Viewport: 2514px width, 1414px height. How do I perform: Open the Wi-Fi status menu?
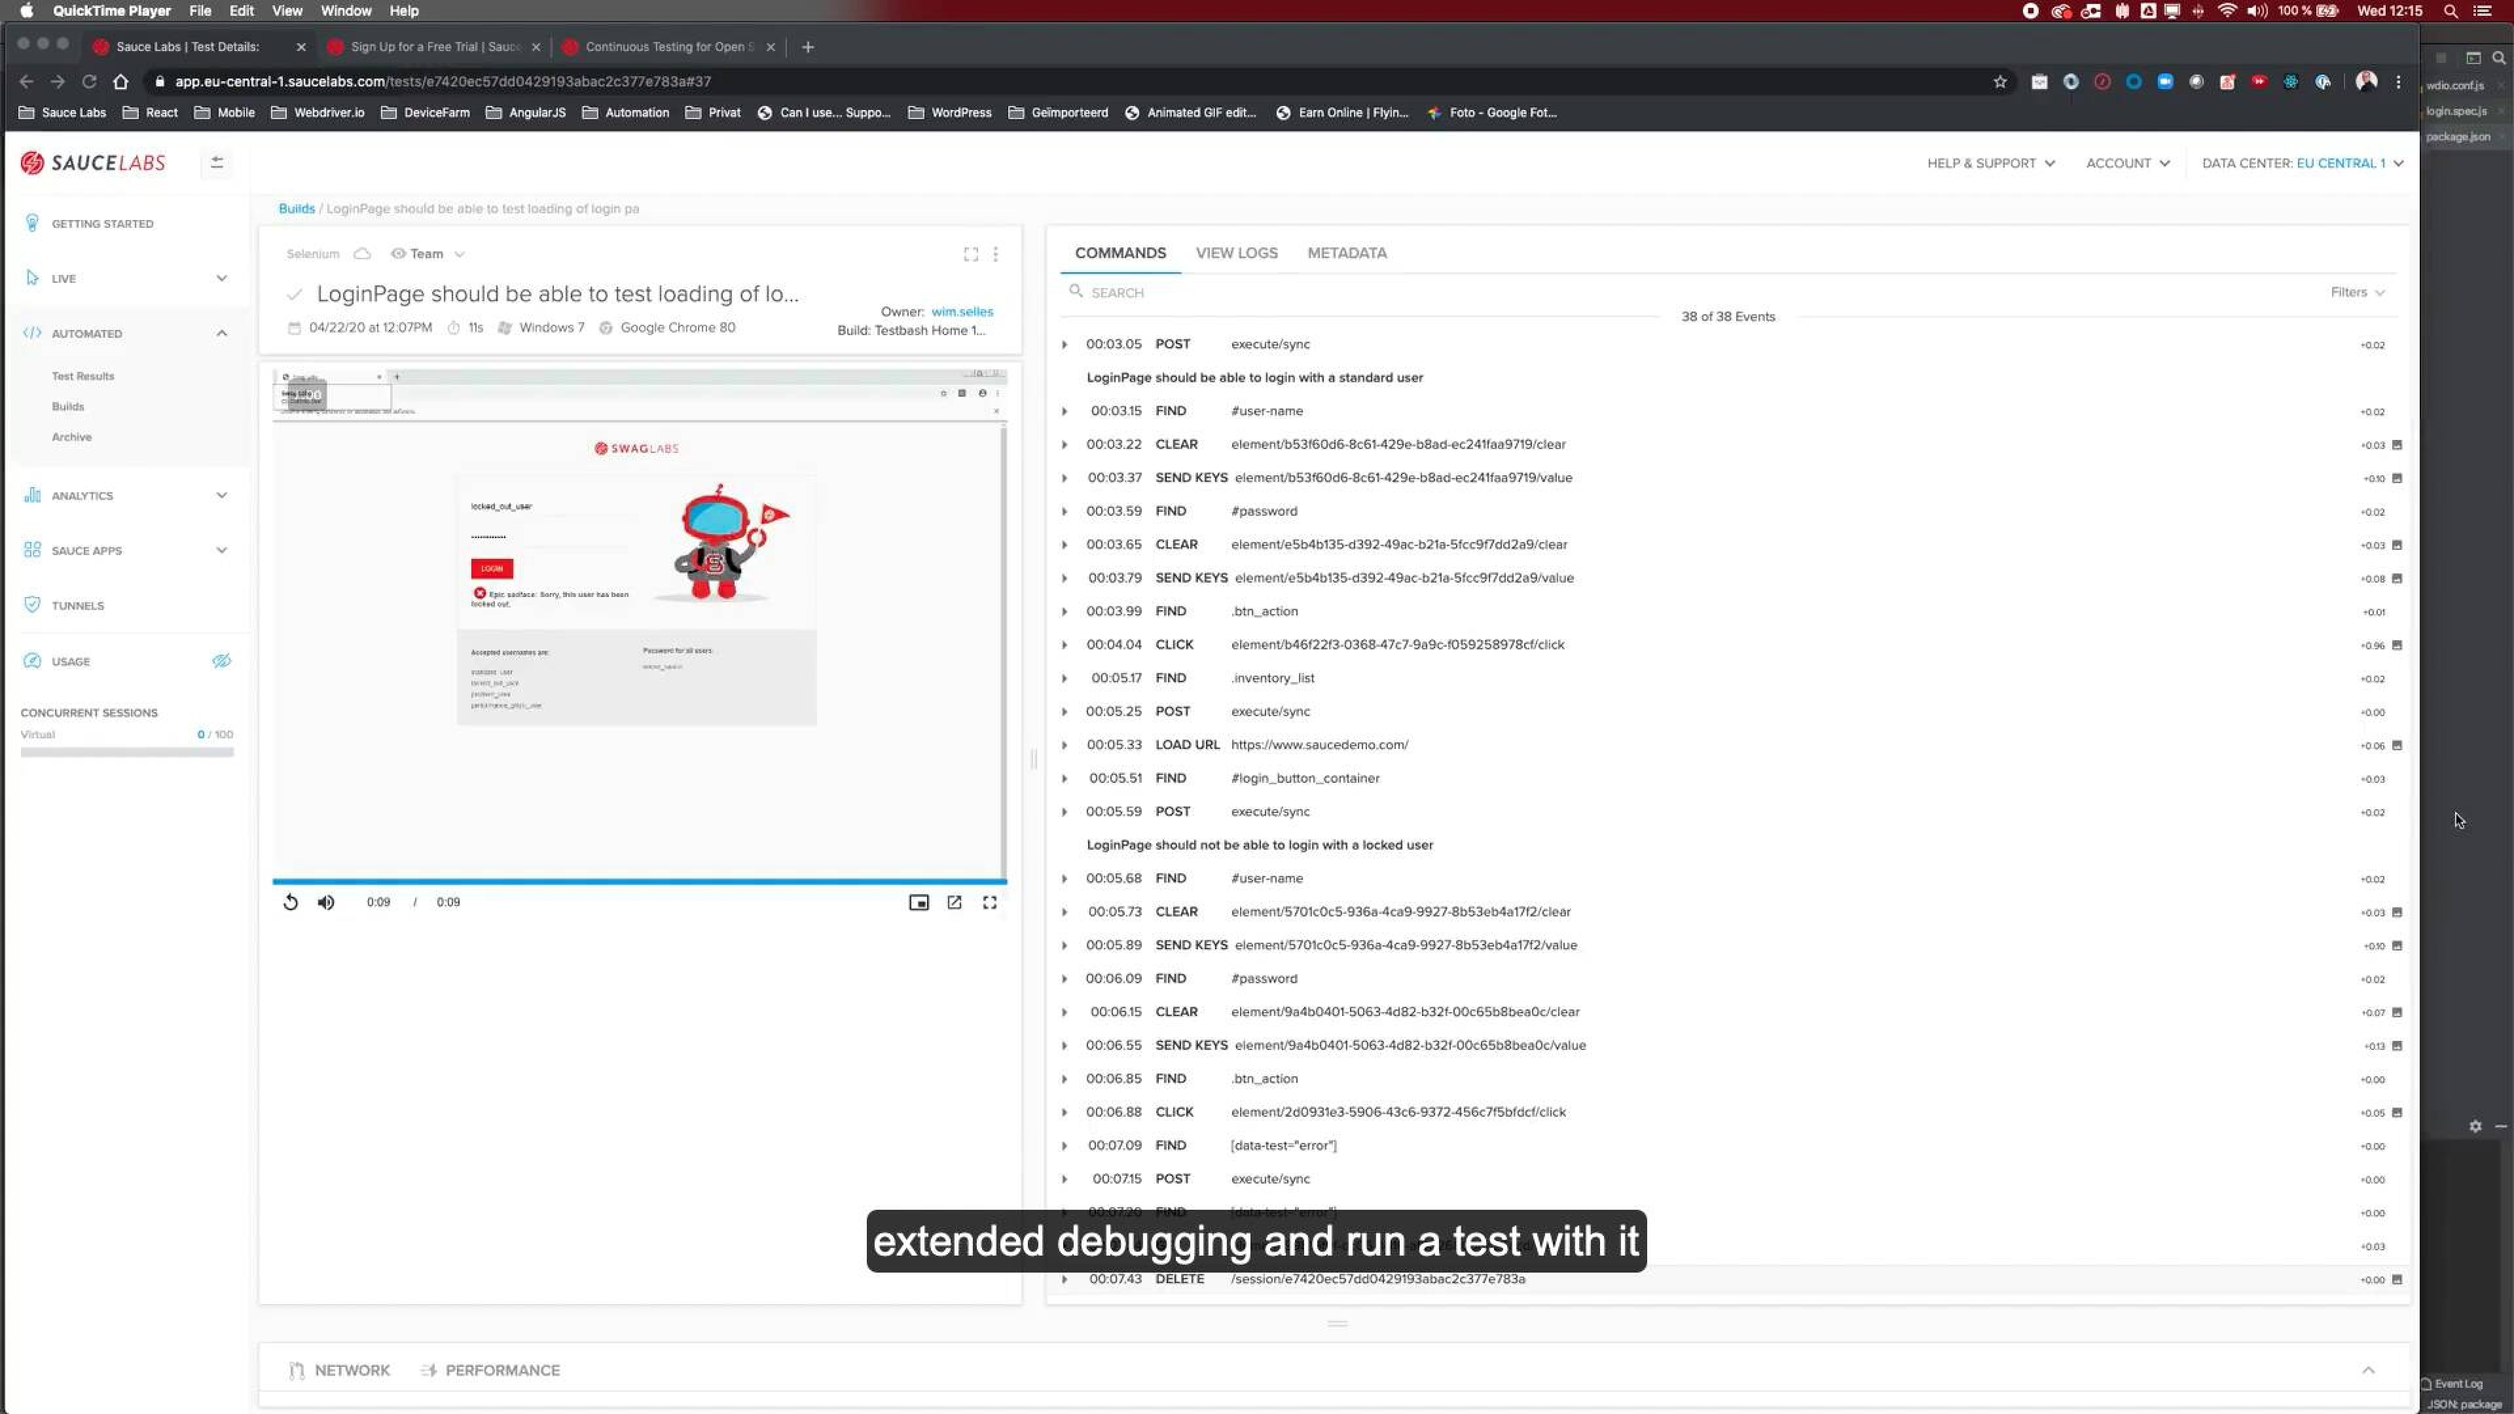[2227, 10]
